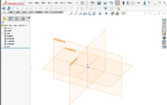Expand the Save dropdown arrow
Viewport: 167px width, 105px height.
coord(102,3)
